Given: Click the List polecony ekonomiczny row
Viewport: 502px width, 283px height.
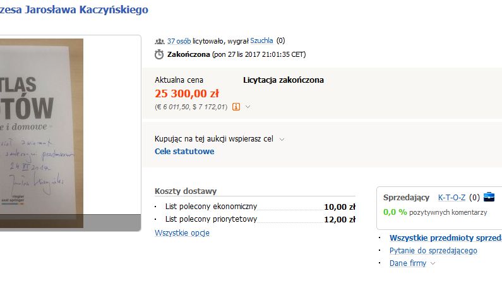Looking at the screenshot, I should coord(211,207).
